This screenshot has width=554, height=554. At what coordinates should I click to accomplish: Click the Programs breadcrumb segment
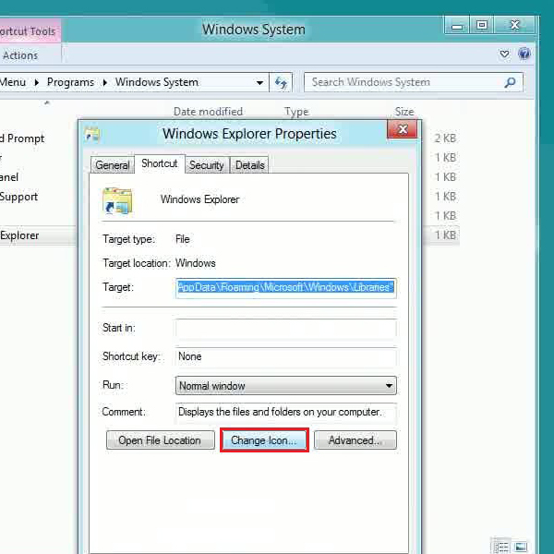[x=71, y=82]
